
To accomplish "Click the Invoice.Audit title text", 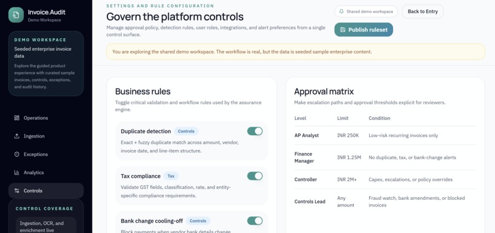I will (x=47, y=12).
